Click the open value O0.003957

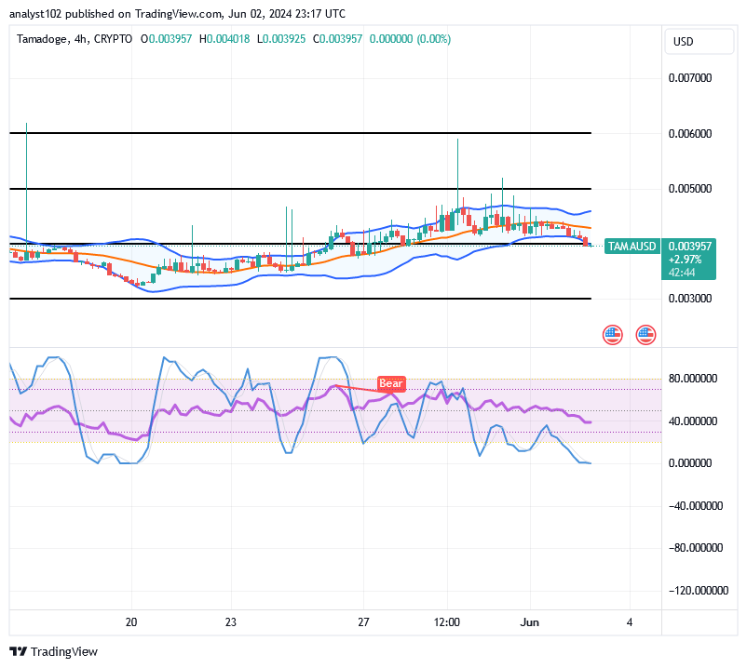pyautogui.click(x=167, y=39)
